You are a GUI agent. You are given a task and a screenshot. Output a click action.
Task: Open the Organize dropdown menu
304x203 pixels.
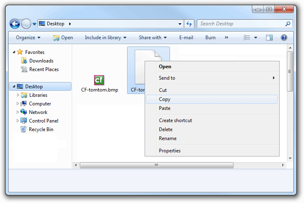28,38
